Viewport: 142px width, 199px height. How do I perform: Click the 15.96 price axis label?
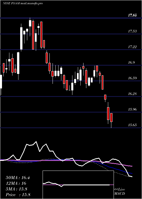click(132, 109)
